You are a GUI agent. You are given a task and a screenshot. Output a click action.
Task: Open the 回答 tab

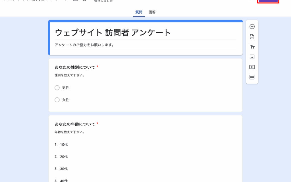click(152, 12)
